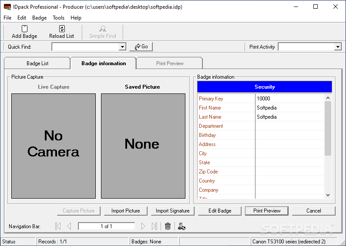Open the Edit menu

pyautogui.click(x=22, y=18)
